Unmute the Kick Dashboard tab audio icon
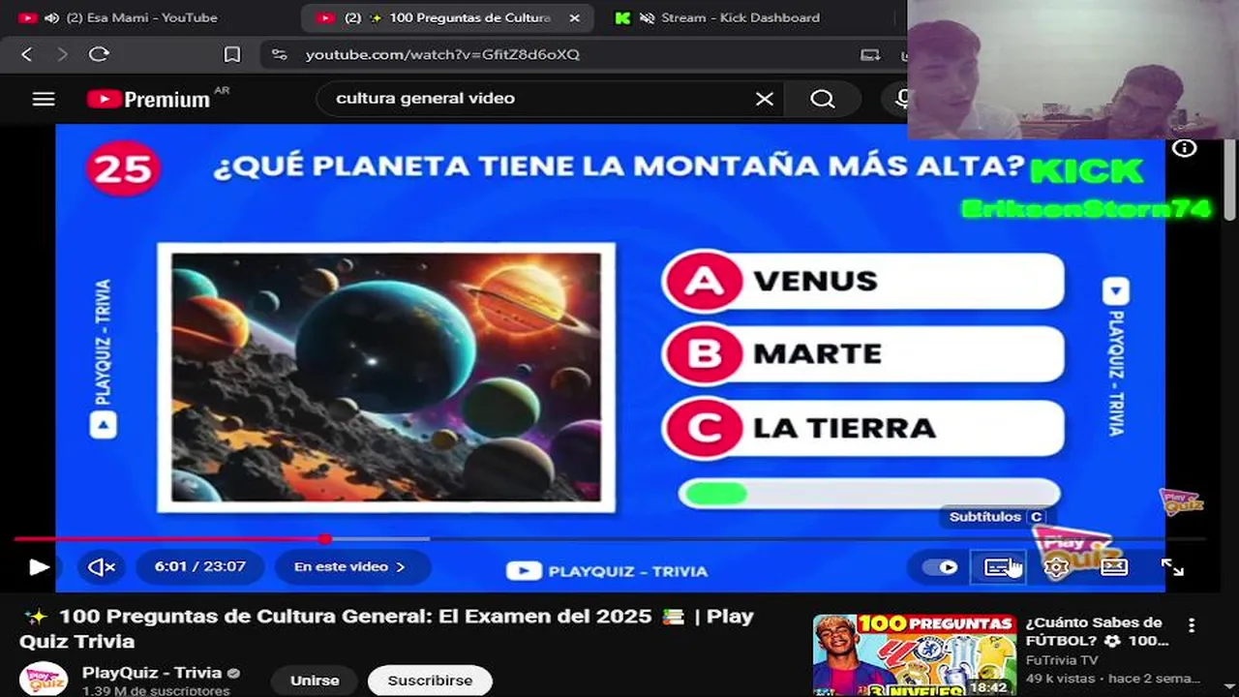Image resolution: width=1239 pixels, height=697 pixels. [646, 17]
